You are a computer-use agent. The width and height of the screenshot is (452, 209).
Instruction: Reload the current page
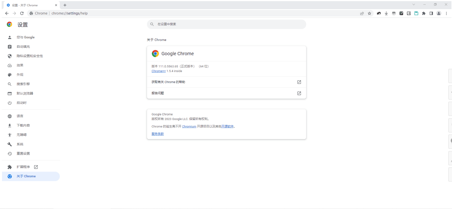(x=22, y=13)
